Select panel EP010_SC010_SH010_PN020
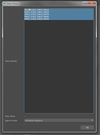The height and width of the screenshot is (135, 100). pos(59,12)
